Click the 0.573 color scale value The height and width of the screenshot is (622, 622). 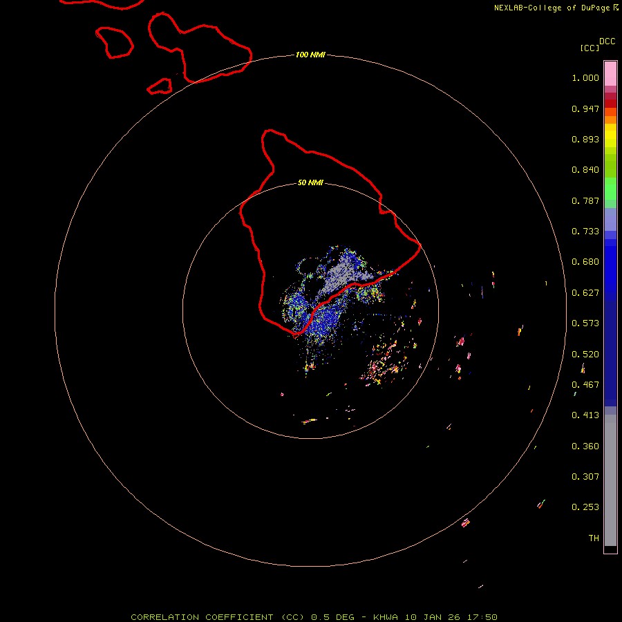(585, 323)
